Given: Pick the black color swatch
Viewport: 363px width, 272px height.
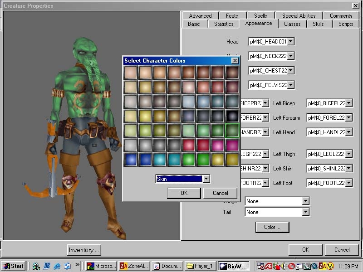Looking at the screenshot, I should click(x=232, y=116).
